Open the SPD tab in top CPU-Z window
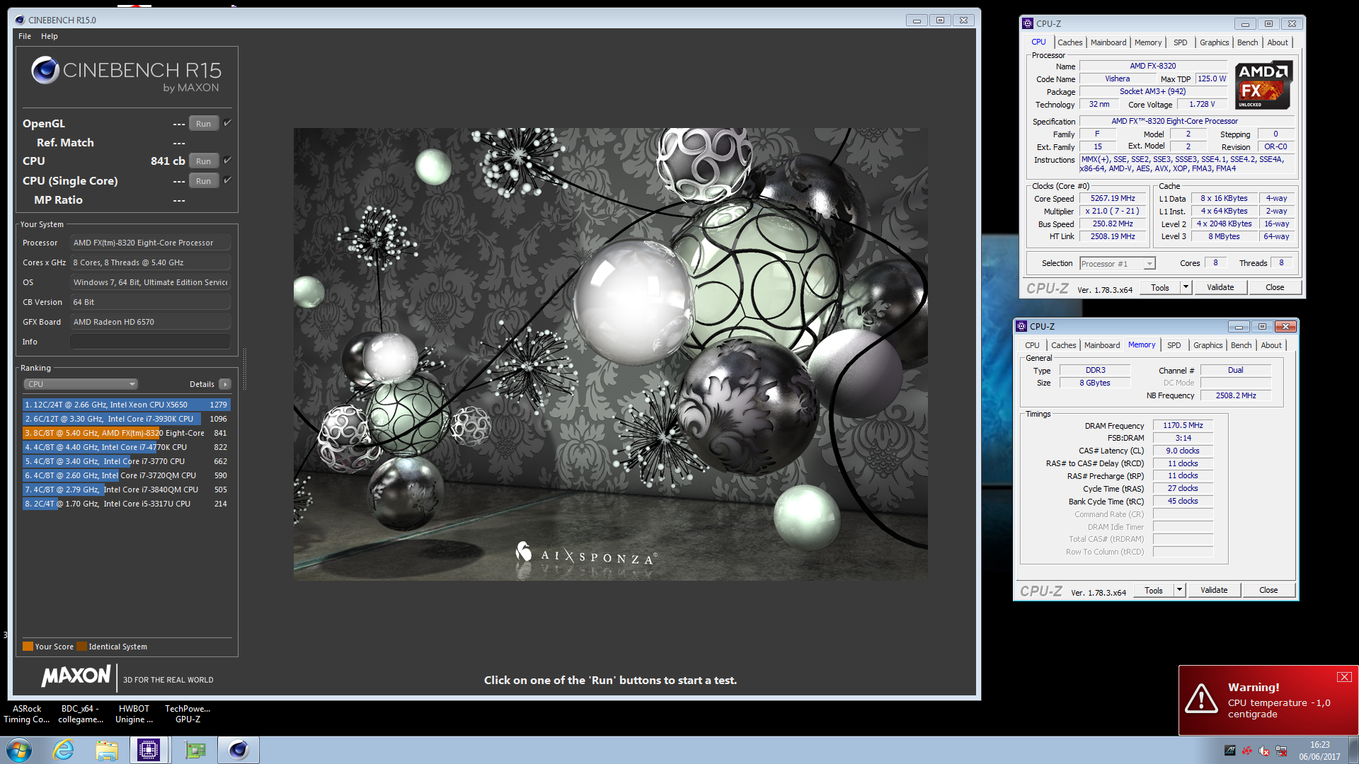Screen dimensions: 1359x764 pos(1180,42)
